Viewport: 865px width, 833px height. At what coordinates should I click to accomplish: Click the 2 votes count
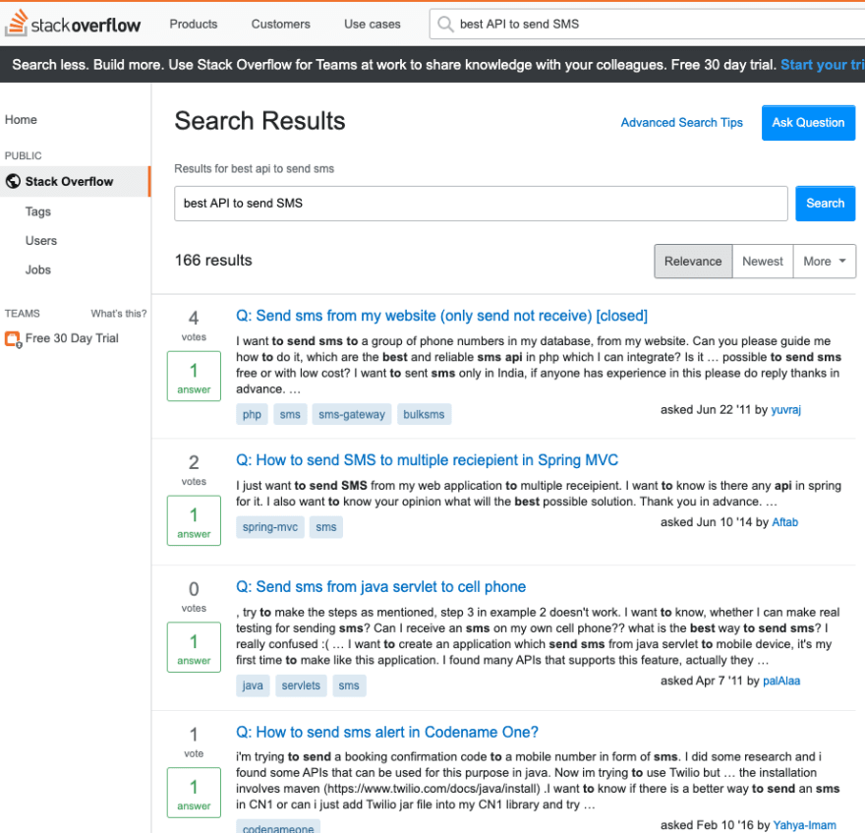pos(194,470)
